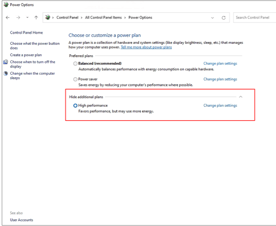Click the Power Options title bar icon
Viewport: 276px width, 226px height.
click(x=5, y=5)
